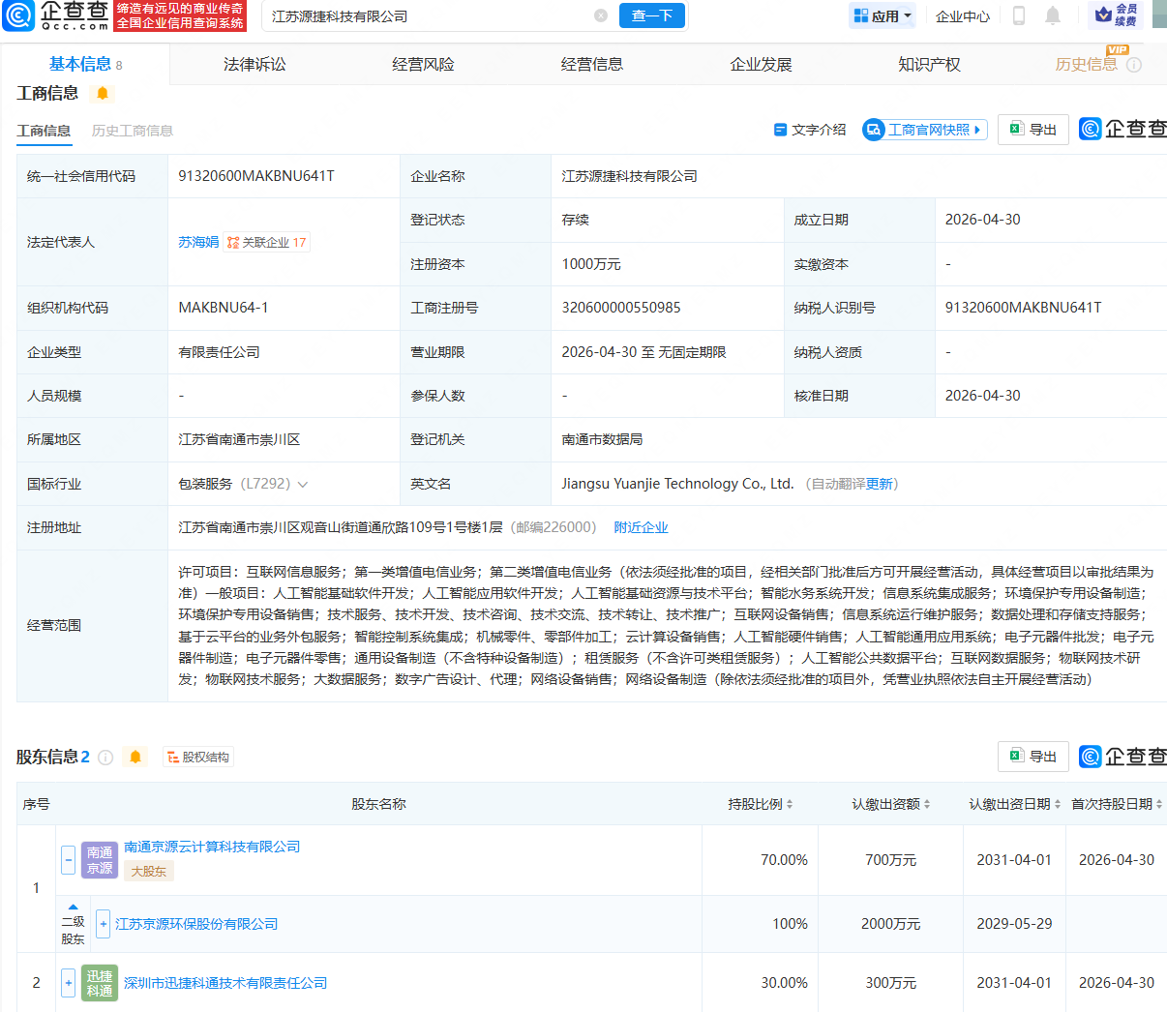The image size is (1167, 1012).
Task: Click 附近企业 nearby companies link
Action: 641,527
